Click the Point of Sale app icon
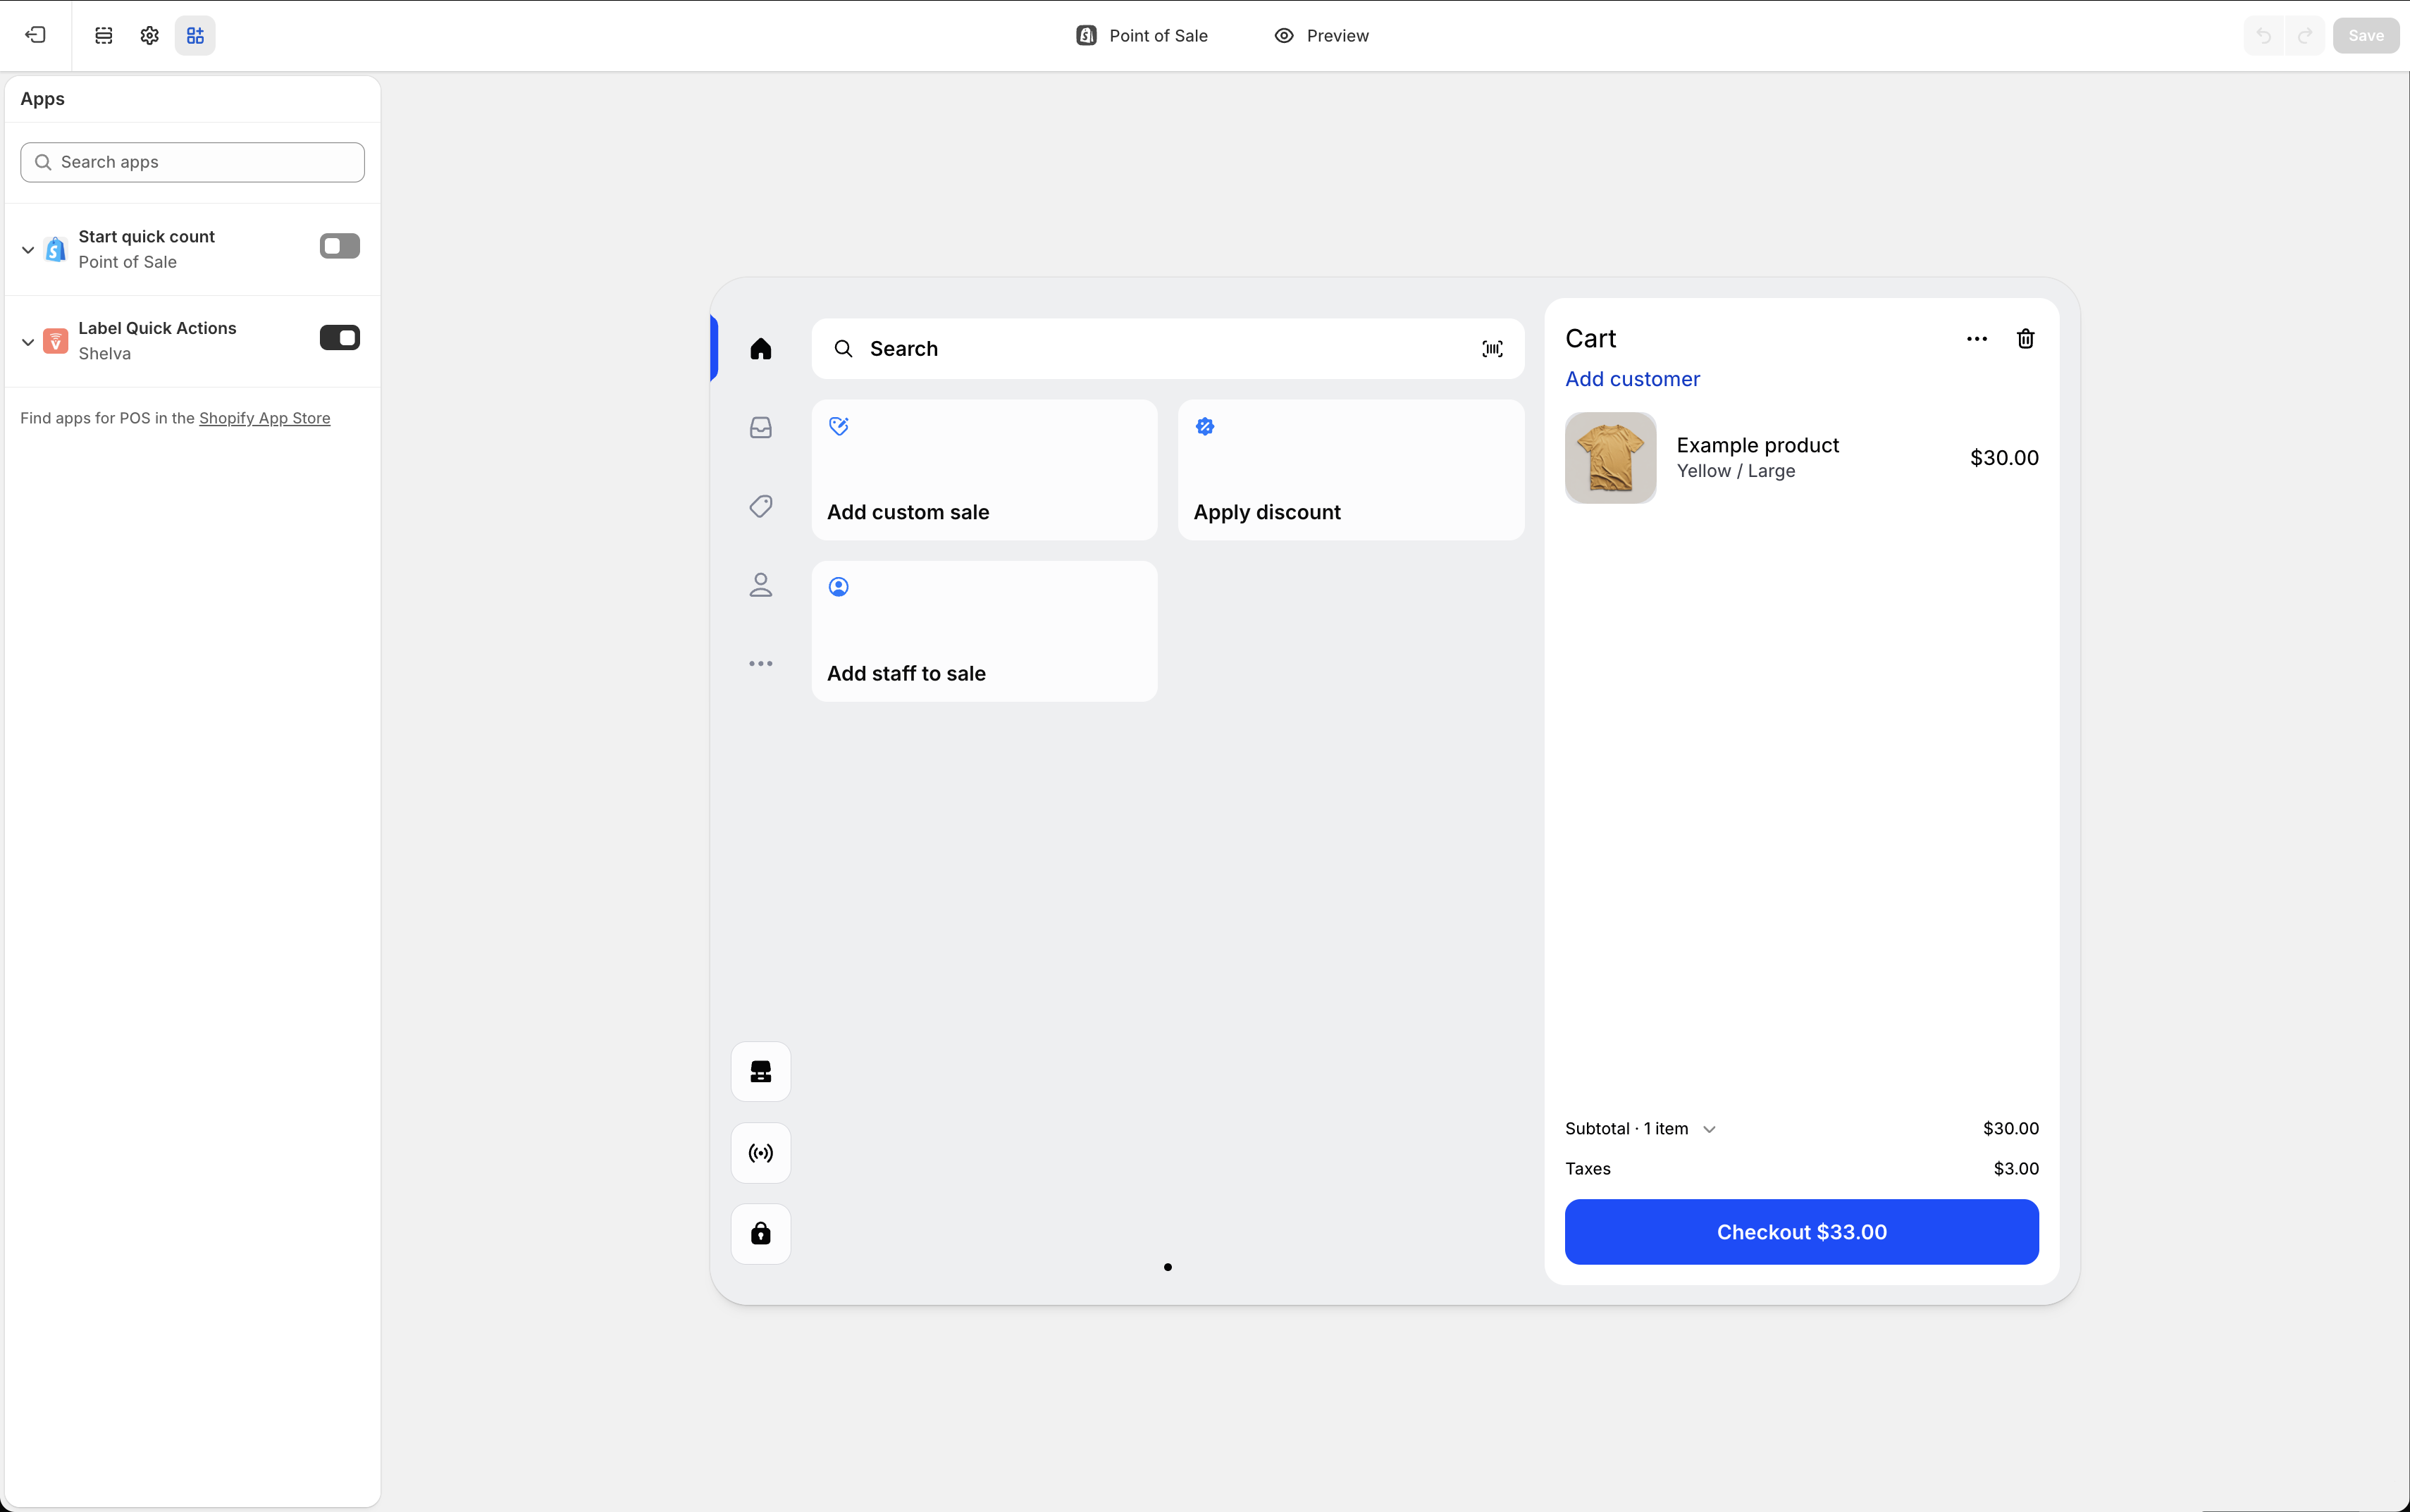The image size is (2410, 1512). click(x=56, y=249)
